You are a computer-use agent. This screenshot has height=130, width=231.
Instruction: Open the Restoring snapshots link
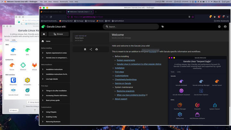pyautogui.click(x=125, y=91)
